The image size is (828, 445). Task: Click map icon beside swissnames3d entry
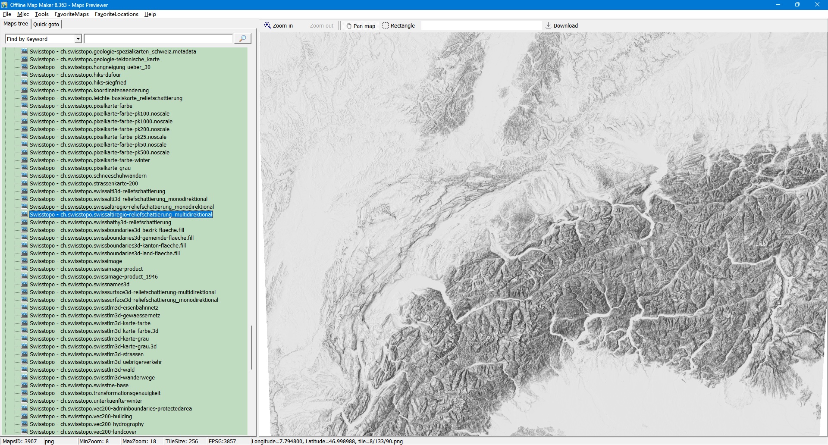(x=24, y=284)
